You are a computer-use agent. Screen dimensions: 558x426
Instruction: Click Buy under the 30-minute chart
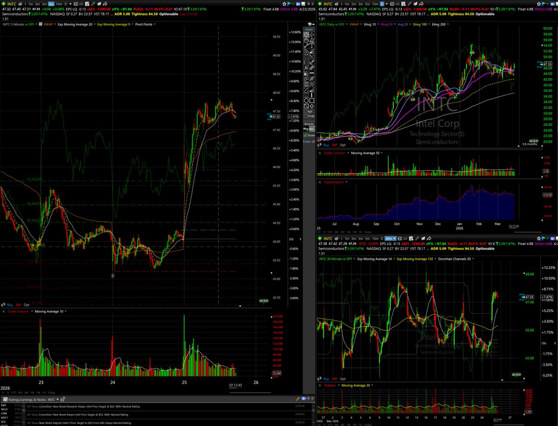tap(327, 379)
